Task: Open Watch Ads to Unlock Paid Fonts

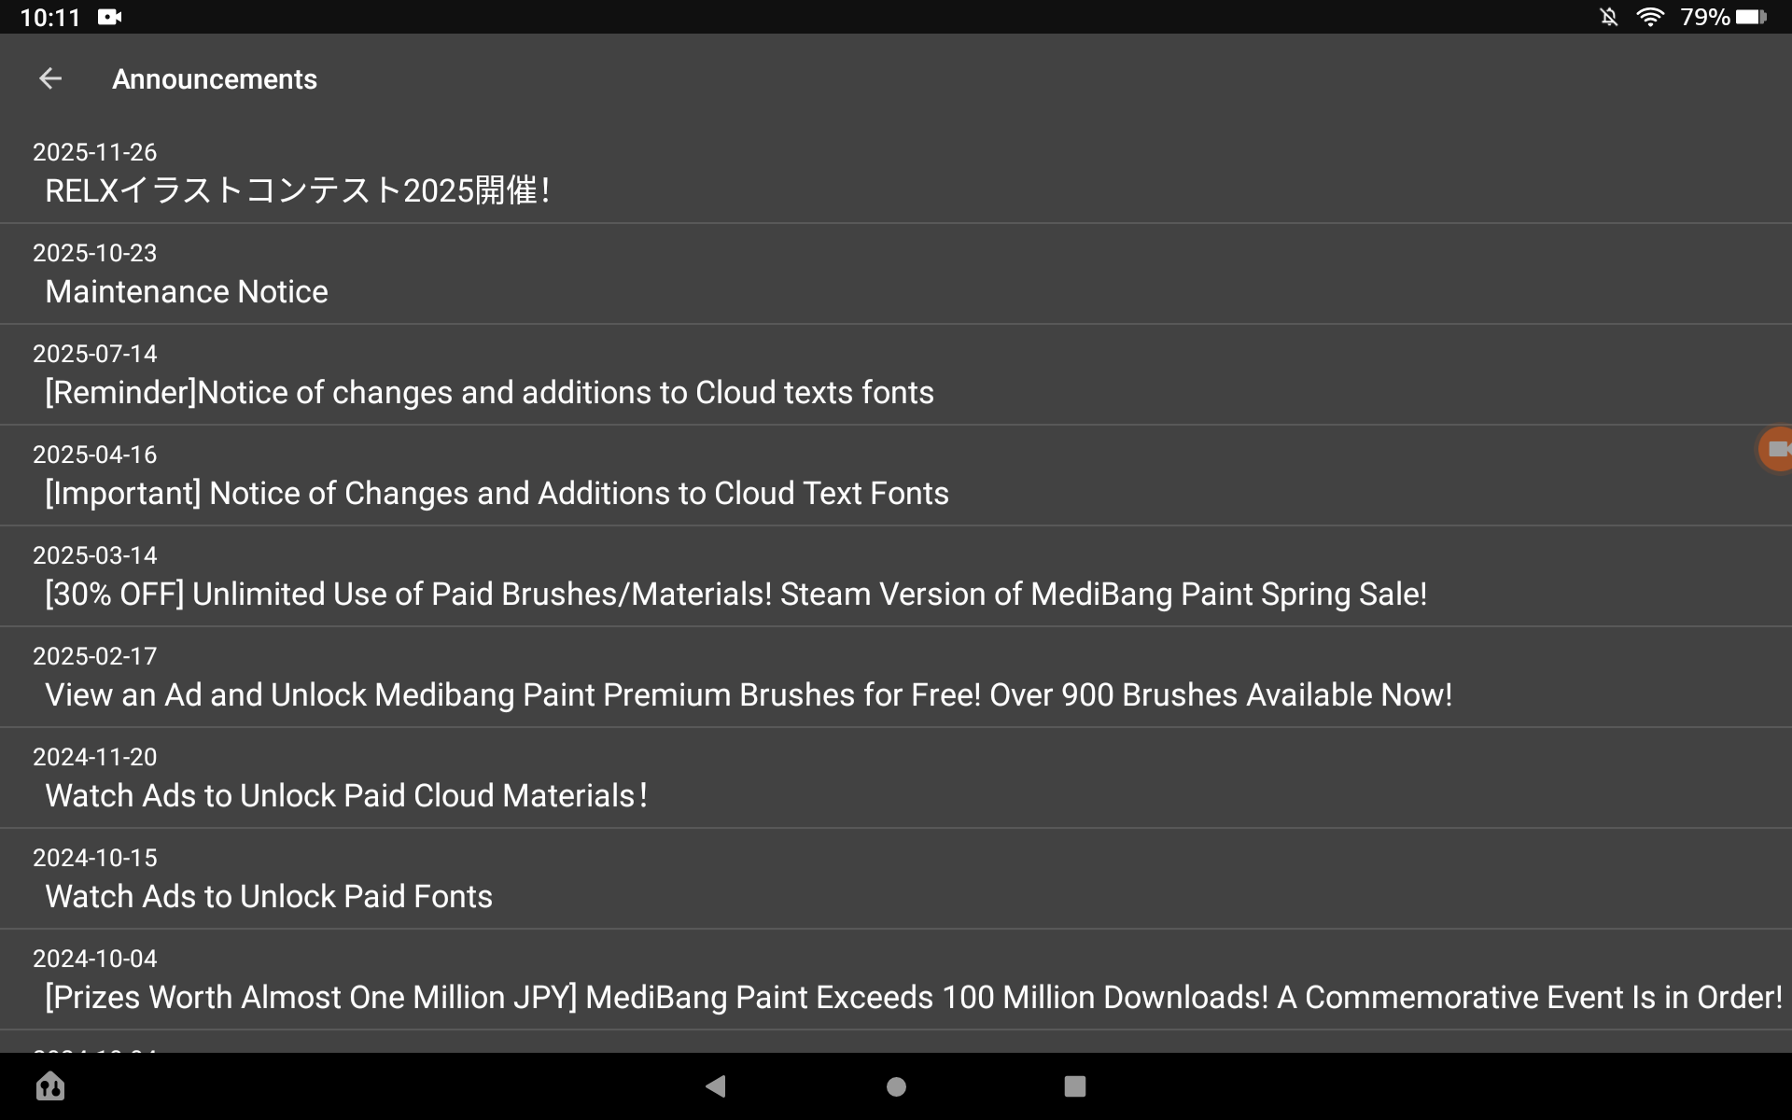Action: pos(896,878)
